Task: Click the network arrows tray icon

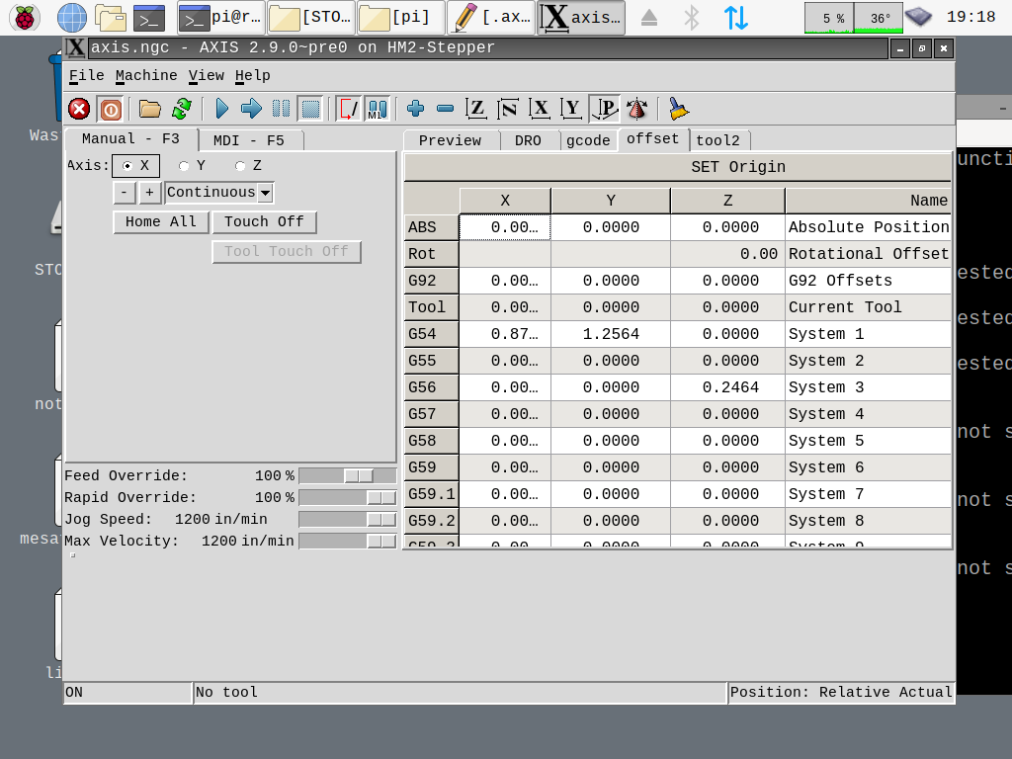Action: coord(735,18)
